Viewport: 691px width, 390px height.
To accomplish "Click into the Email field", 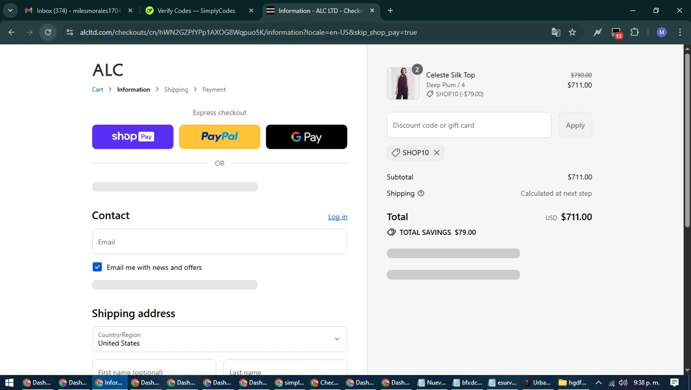I will pos(220,242).
